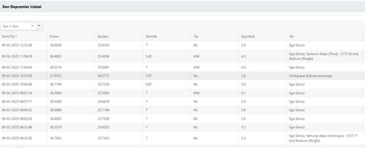This screenshot has width=365, height=148.
Task: Select the row with magnitude 4.2
Action: click(x=182, y=67)
